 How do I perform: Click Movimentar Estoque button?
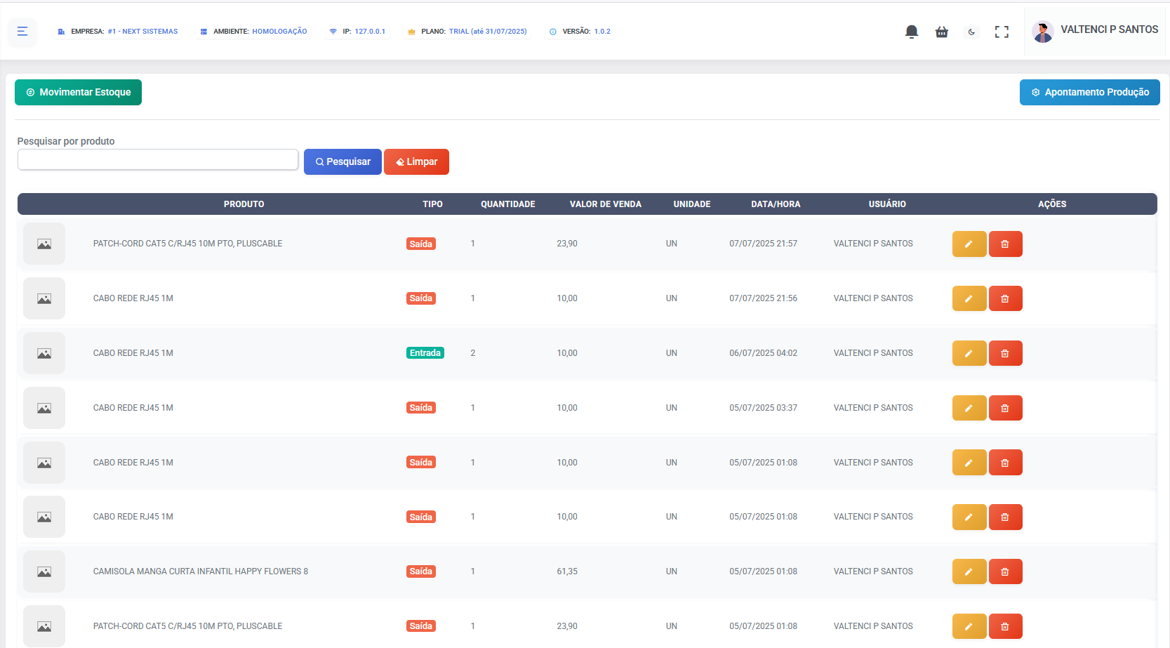78,92
